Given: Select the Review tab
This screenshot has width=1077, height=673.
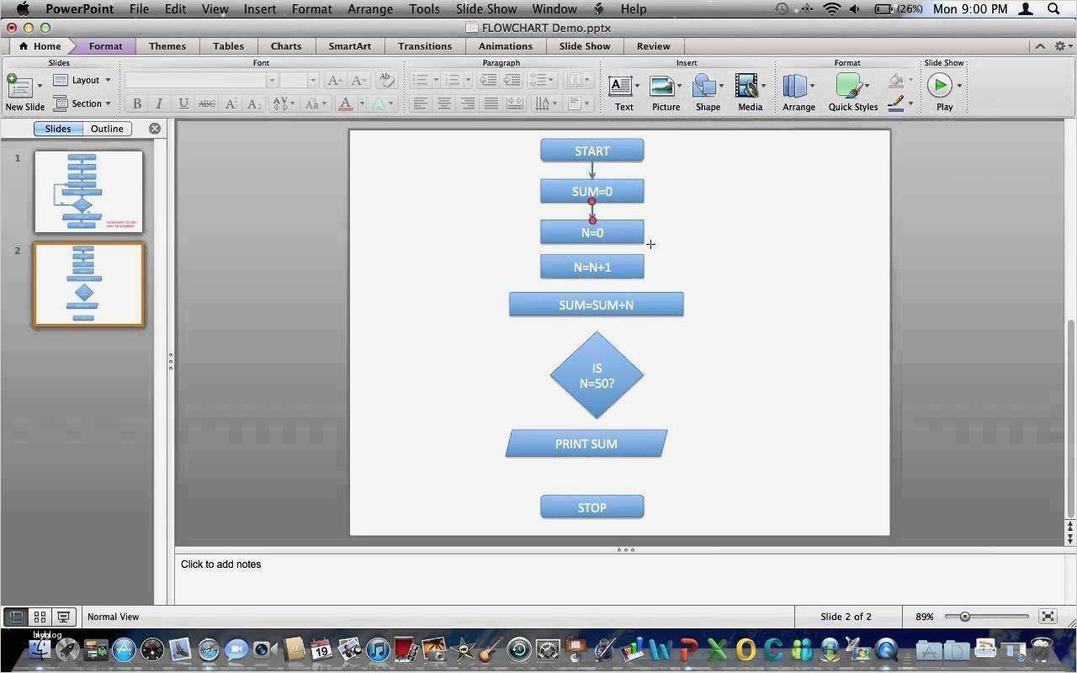Looking at the screenshot, I should 653,46.
